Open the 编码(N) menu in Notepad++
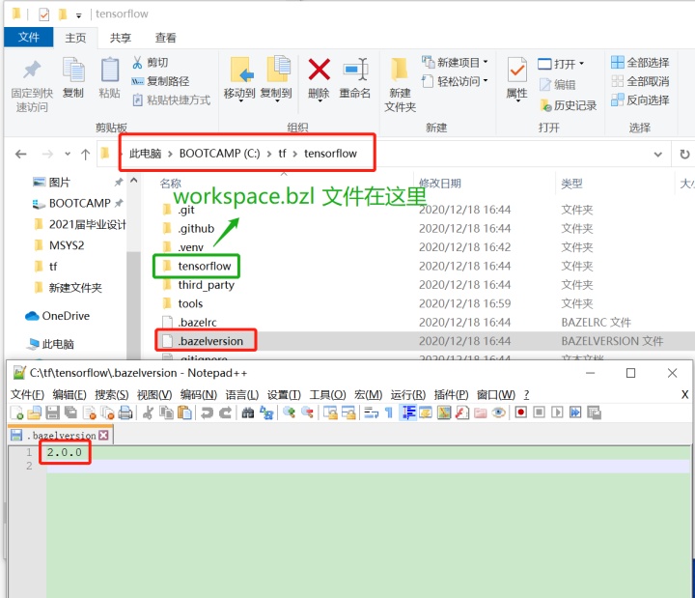This screenshot has width=695, height=598. 199,394
